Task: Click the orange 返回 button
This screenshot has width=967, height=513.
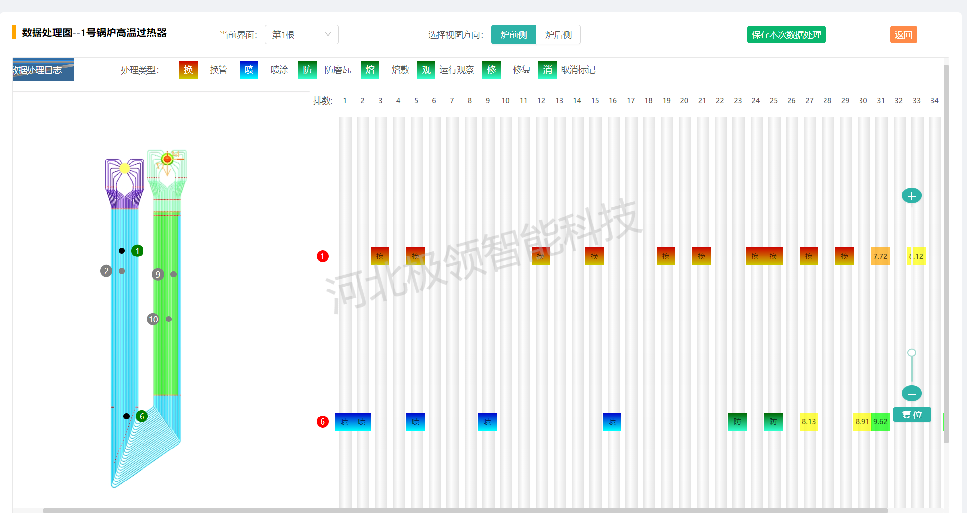Action: 903,35
